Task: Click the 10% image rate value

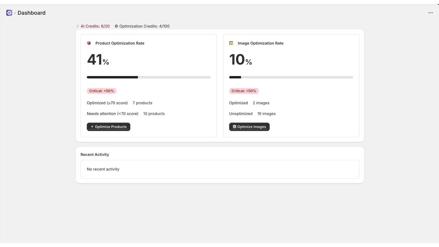Action: pyautogui.click(x=241, y=60)
